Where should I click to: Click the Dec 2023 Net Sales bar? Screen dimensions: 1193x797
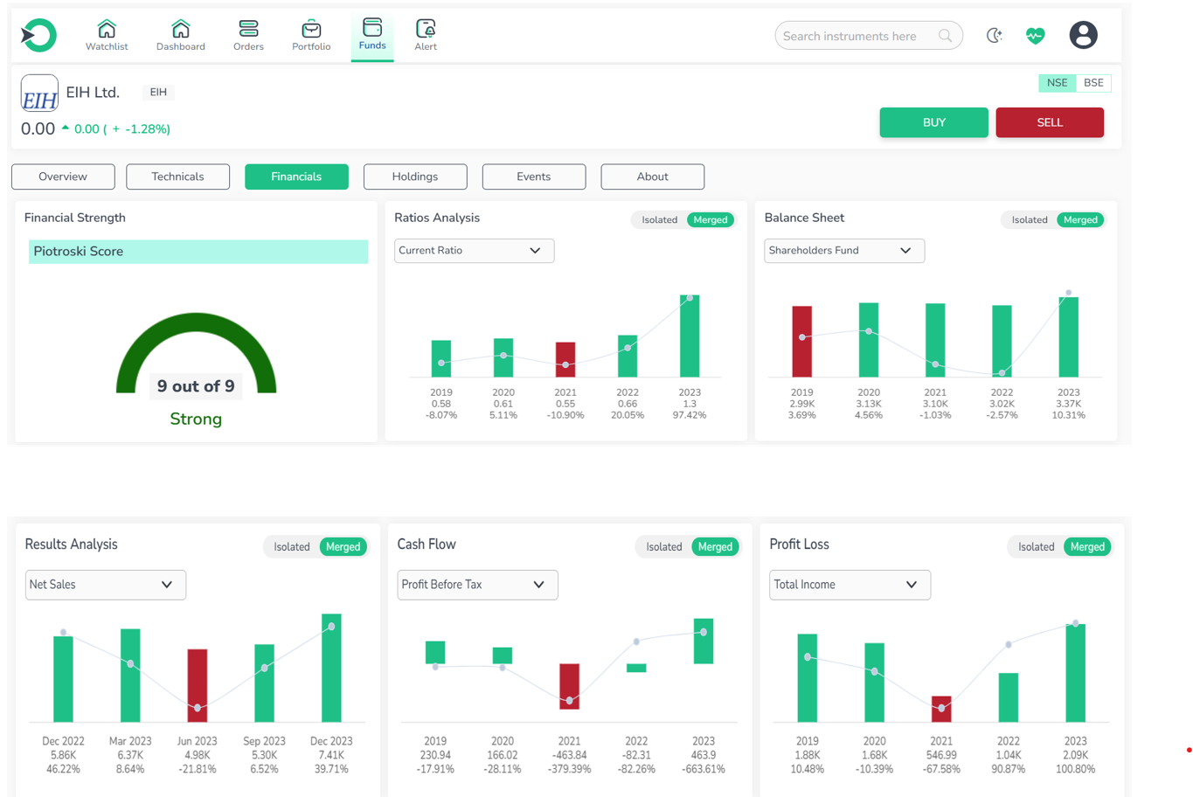tap(331, 669)
